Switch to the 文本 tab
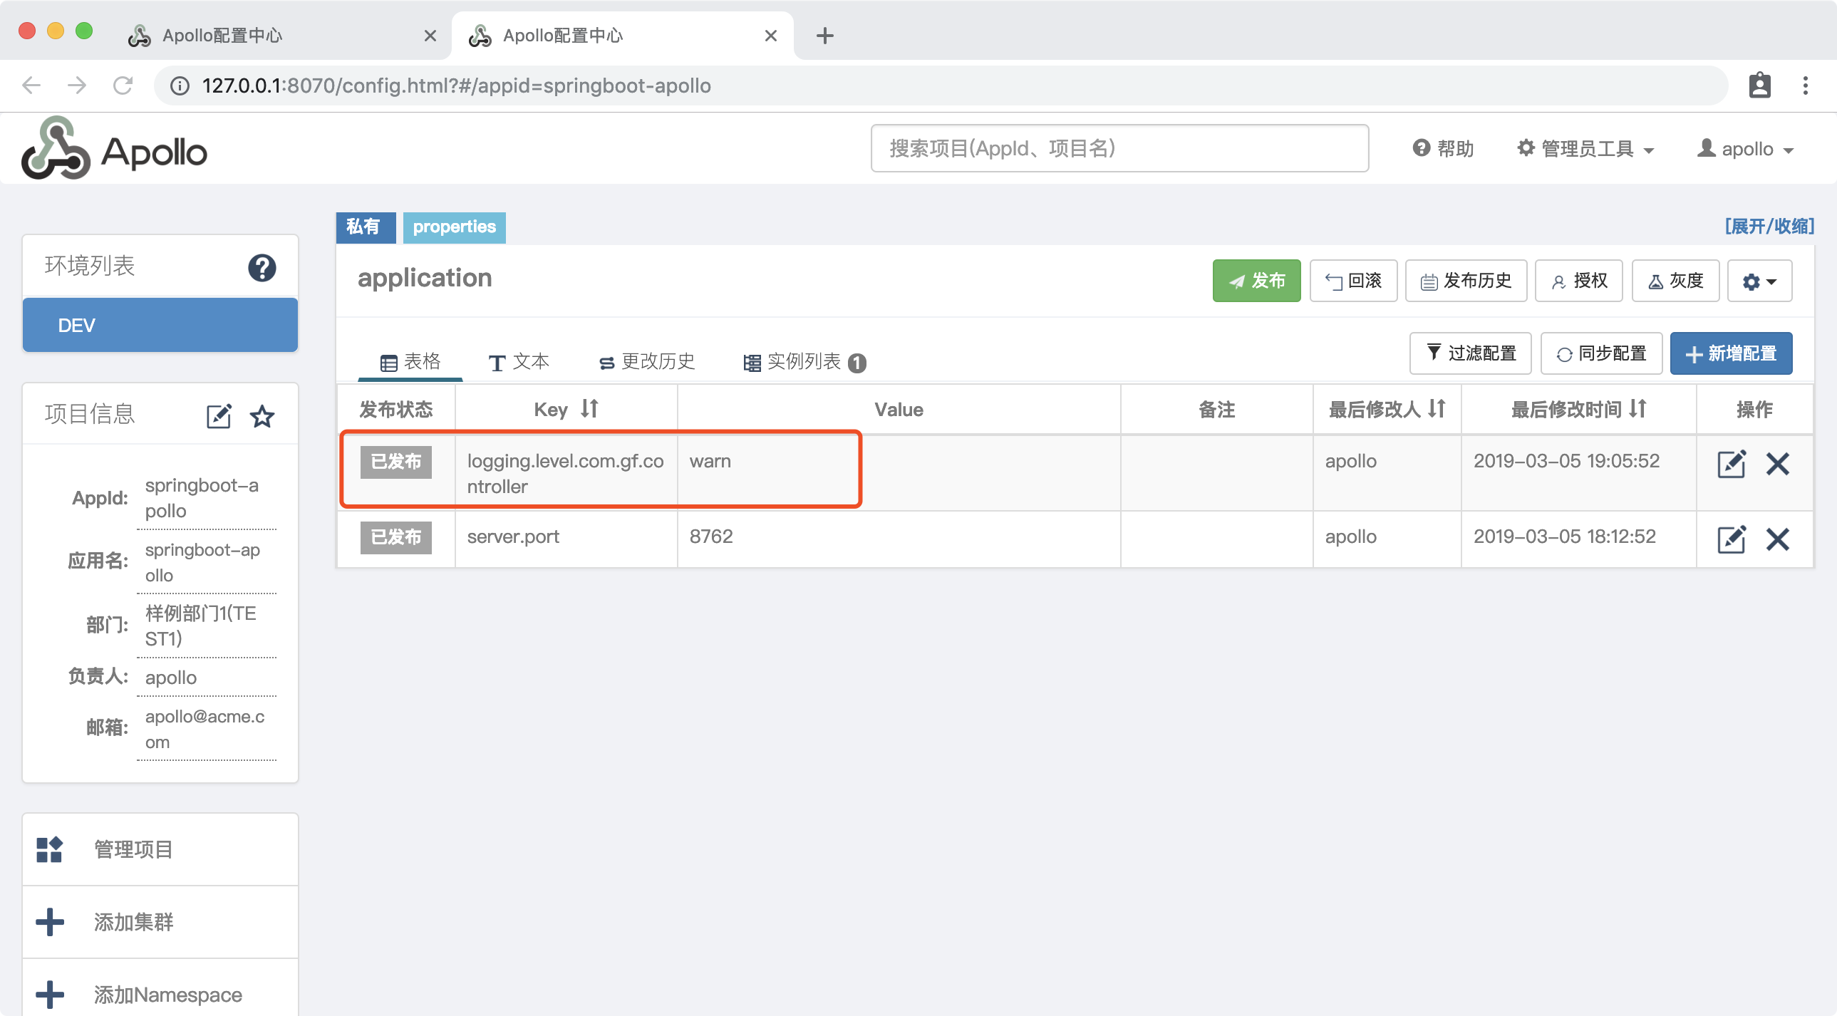 tap(519, 362)
